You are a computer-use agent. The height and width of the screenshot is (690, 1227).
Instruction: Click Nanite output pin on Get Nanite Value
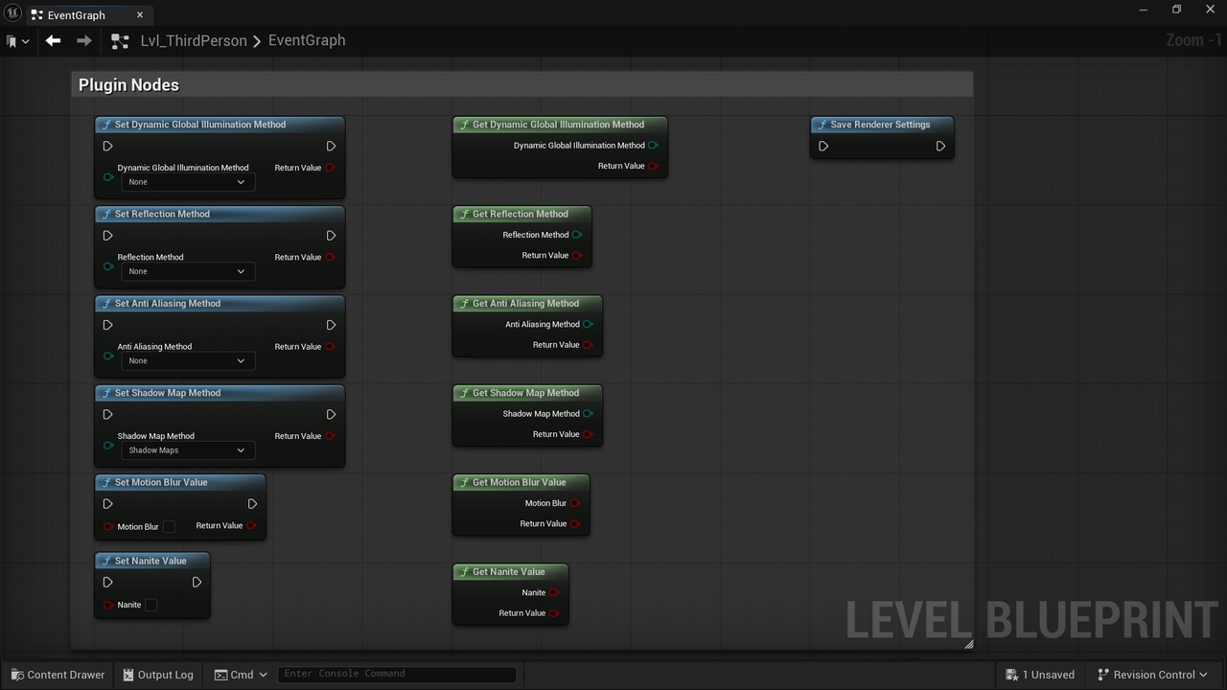tap(553, 592)
